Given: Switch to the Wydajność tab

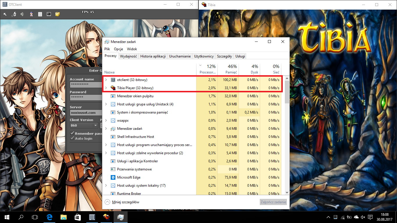Looking at the screenshot, I should pyautogui.click(x=128, y=56).
